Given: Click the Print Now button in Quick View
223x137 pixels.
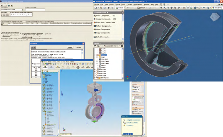Looking at the screenshot, I should (70, 47).
